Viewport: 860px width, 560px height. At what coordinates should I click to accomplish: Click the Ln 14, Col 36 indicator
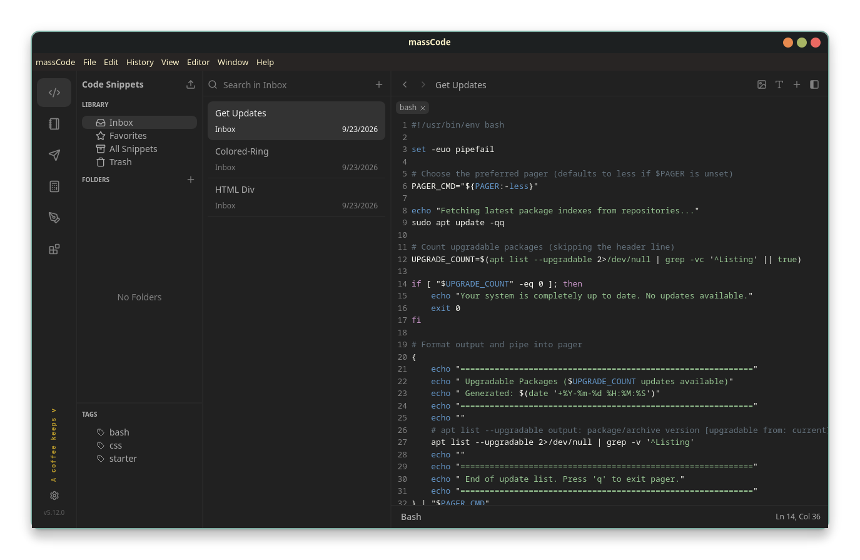click(798, 517)
